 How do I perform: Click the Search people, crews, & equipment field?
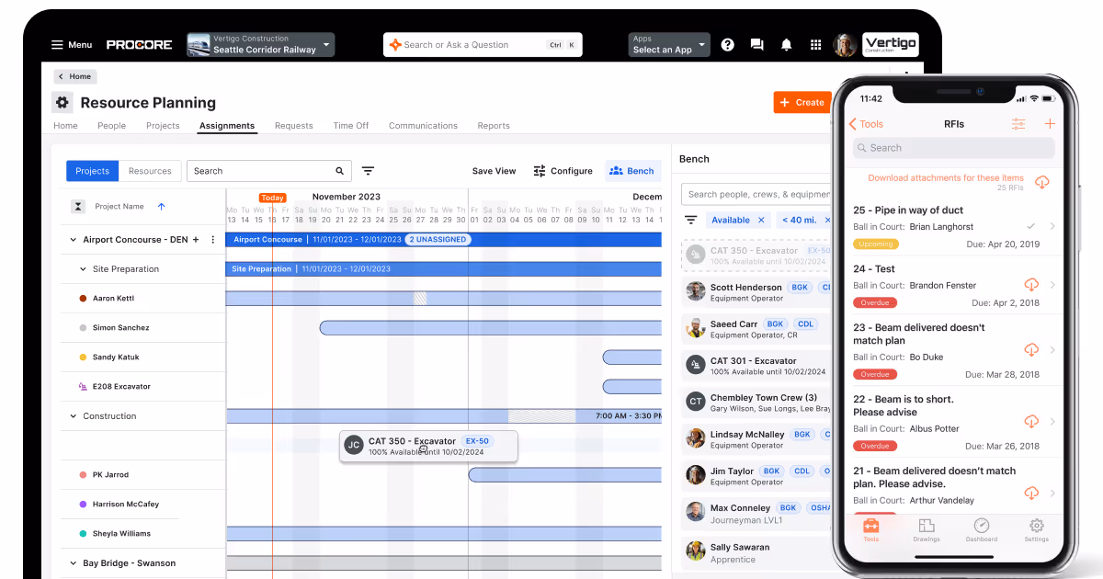click(757, 194)
